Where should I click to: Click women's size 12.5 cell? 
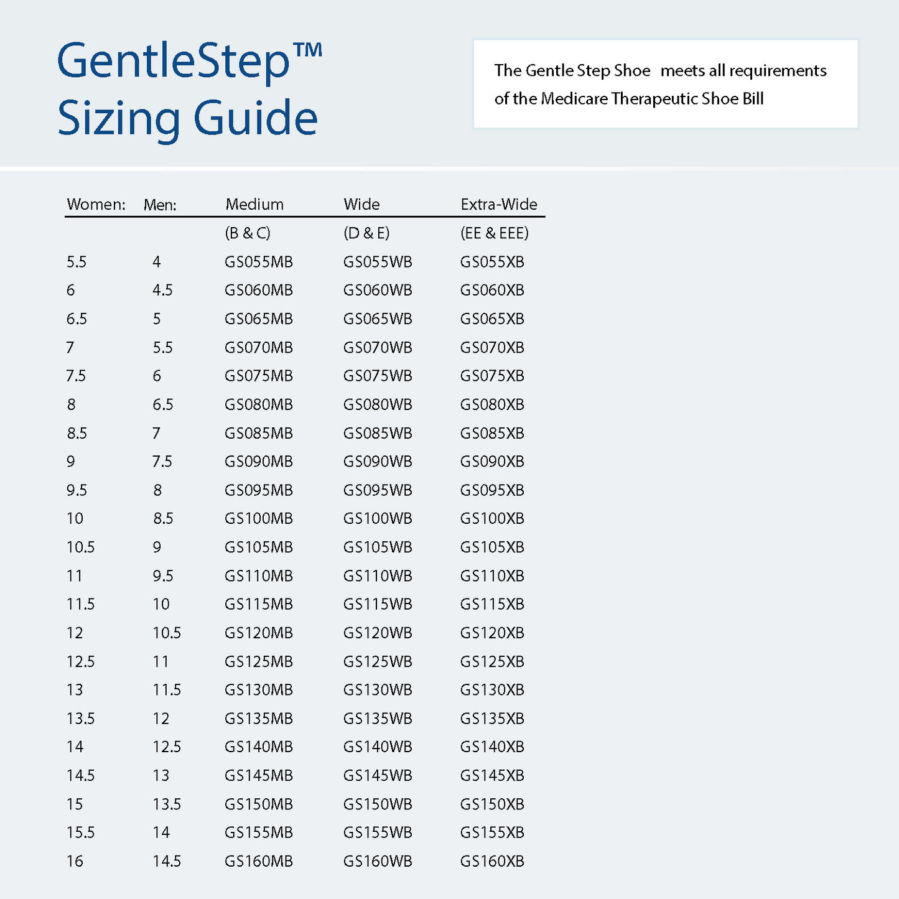81,661
